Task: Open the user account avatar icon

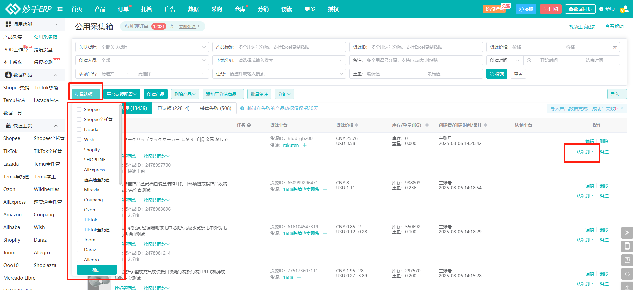Action: (623, 9)
